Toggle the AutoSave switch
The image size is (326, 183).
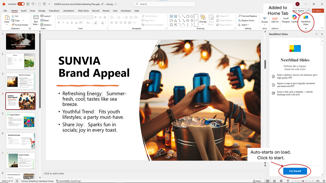(21, 4)
